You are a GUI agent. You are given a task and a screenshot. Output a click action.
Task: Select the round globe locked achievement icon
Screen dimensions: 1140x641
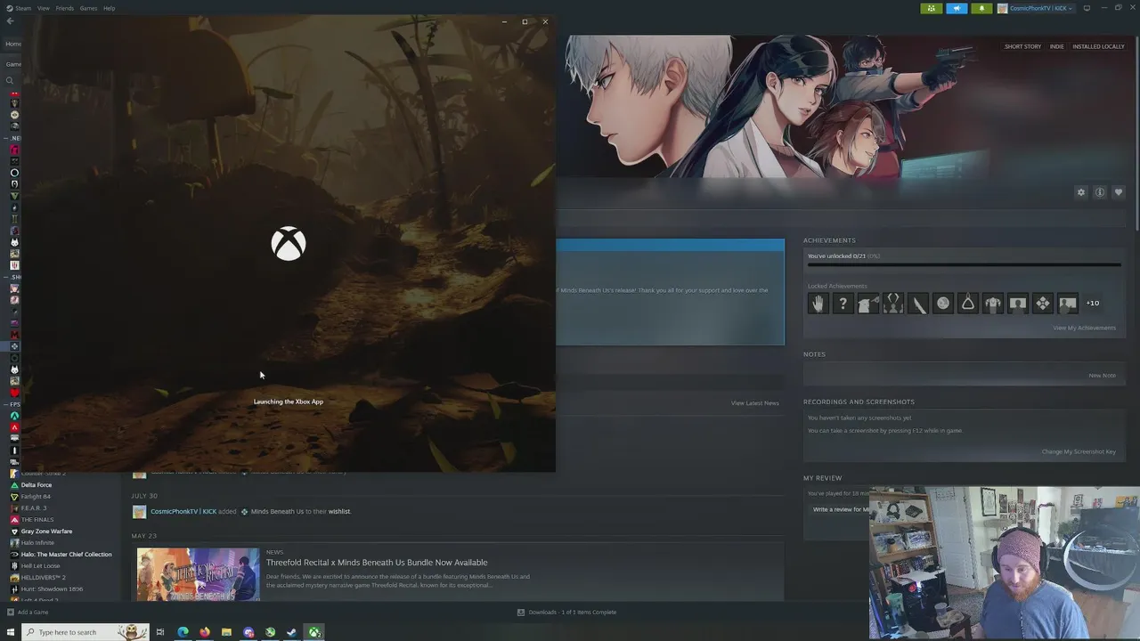[942, 303]
